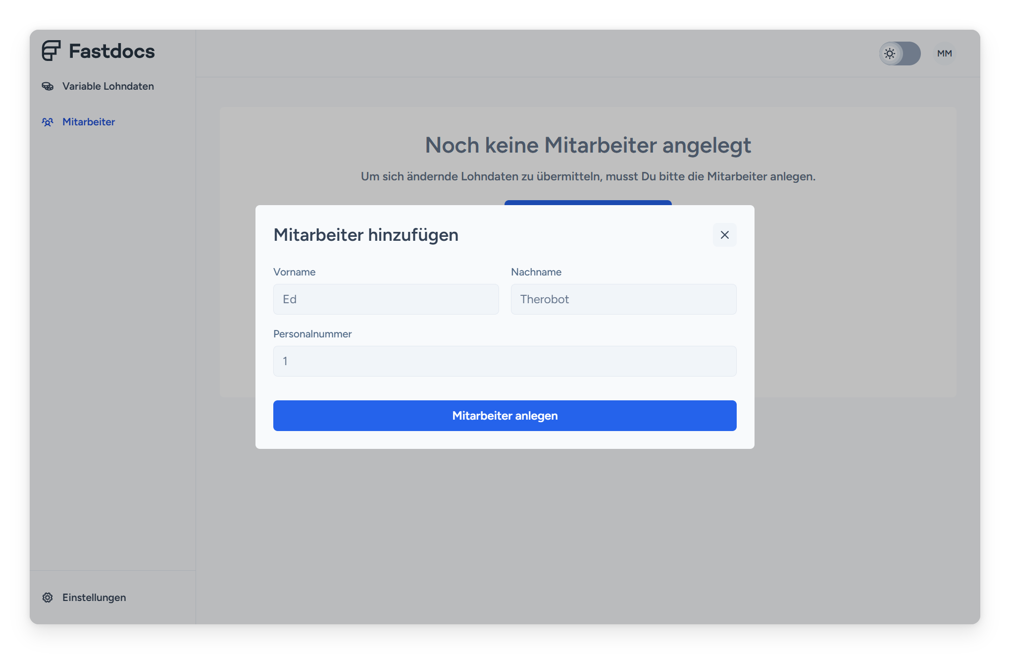
Task: Open Einstellungen via its text label
Action: (94, 598)
